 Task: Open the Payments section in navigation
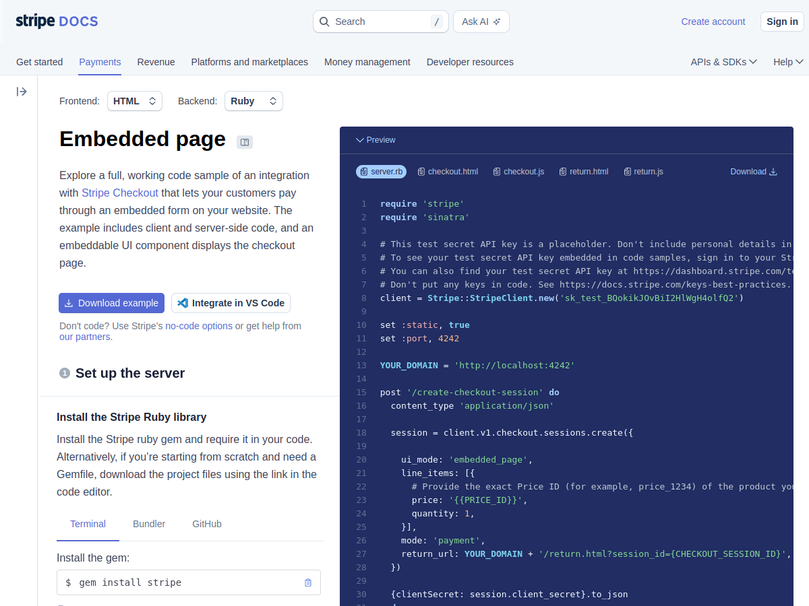[100, 61]
